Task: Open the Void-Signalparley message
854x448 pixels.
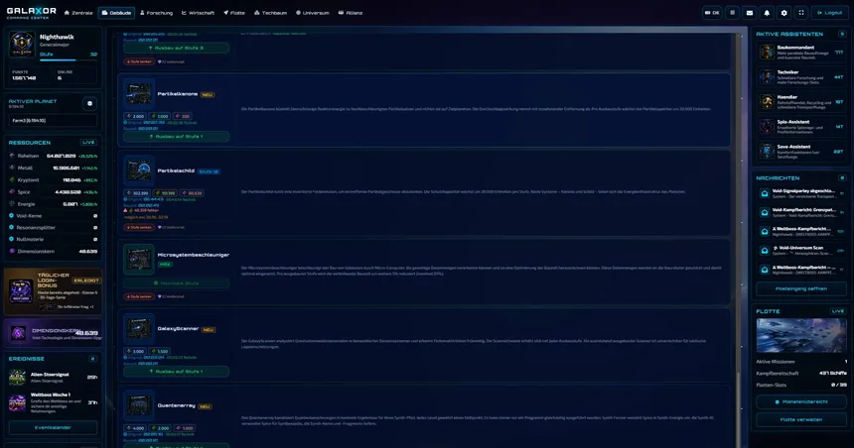Action: pos(801,193)
